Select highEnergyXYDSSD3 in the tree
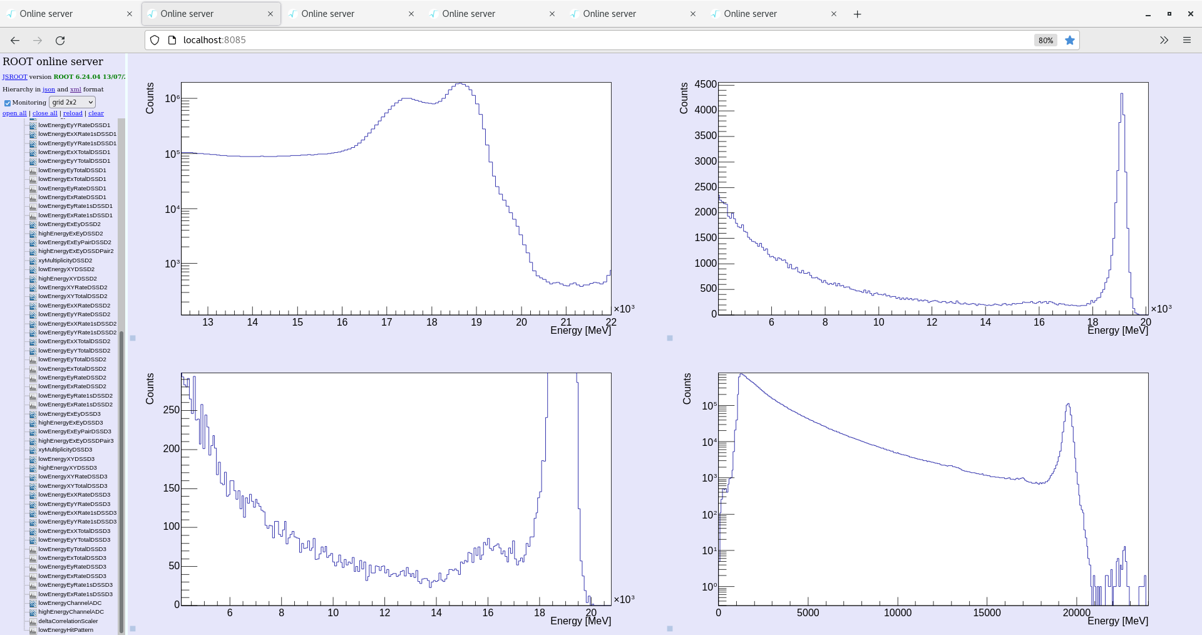The width and height of the screenshot is (1202, 635). click(68, 468)
